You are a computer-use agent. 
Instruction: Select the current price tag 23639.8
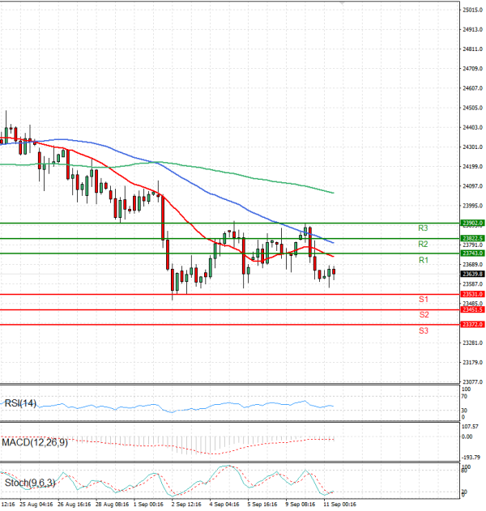tap(472, 274)
